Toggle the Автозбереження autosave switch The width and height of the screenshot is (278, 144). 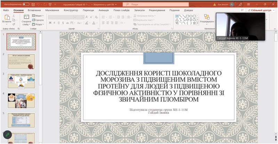26,4
